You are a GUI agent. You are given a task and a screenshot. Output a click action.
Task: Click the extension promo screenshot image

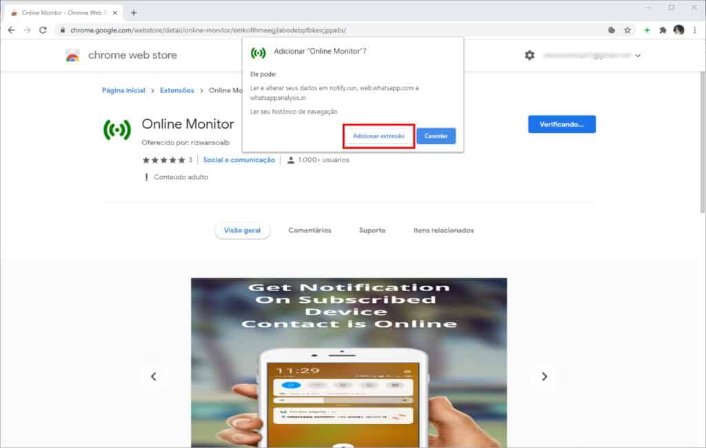click(x=349, y=363)
